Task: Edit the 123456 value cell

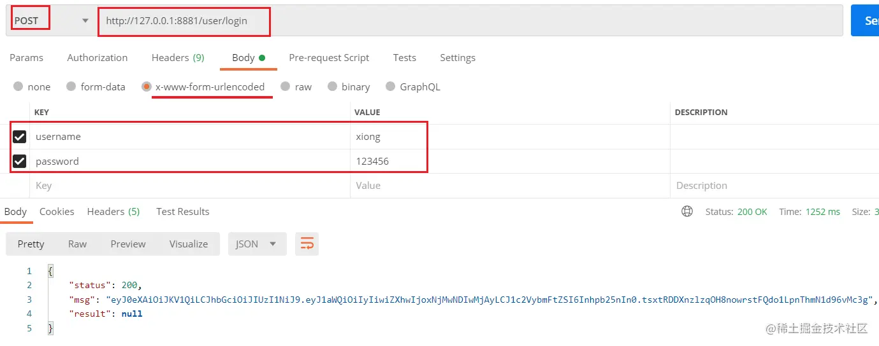Action: point(510,161)
